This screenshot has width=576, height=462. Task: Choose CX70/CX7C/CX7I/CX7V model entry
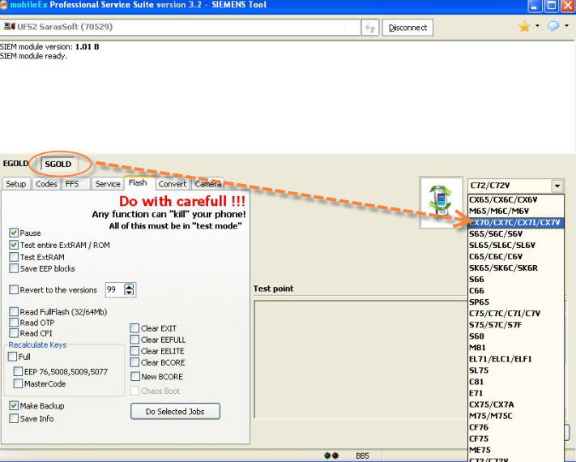(x=516, y=222)
